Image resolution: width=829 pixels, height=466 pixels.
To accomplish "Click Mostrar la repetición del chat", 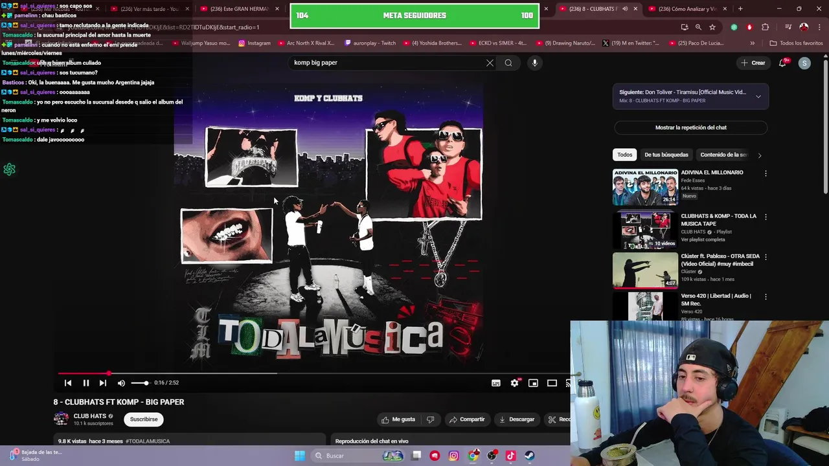I will (690, 128).
